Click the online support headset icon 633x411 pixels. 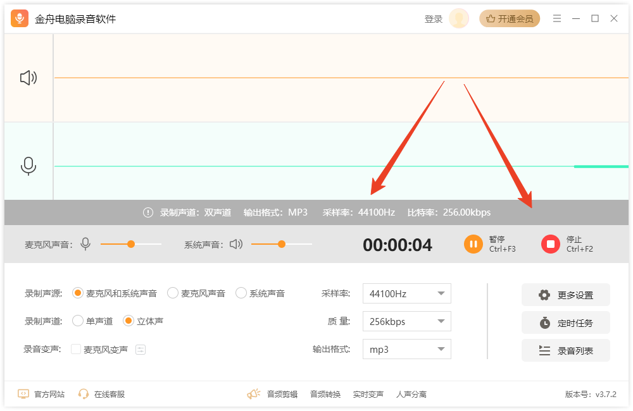click(84, 394)
